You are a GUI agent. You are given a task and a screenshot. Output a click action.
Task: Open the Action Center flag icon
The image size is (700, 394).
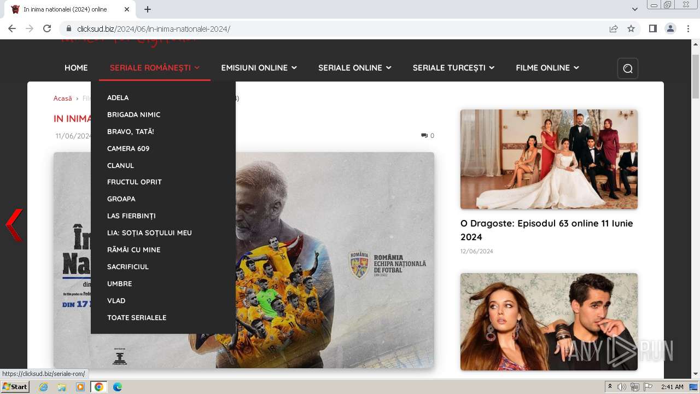[648, 387]
